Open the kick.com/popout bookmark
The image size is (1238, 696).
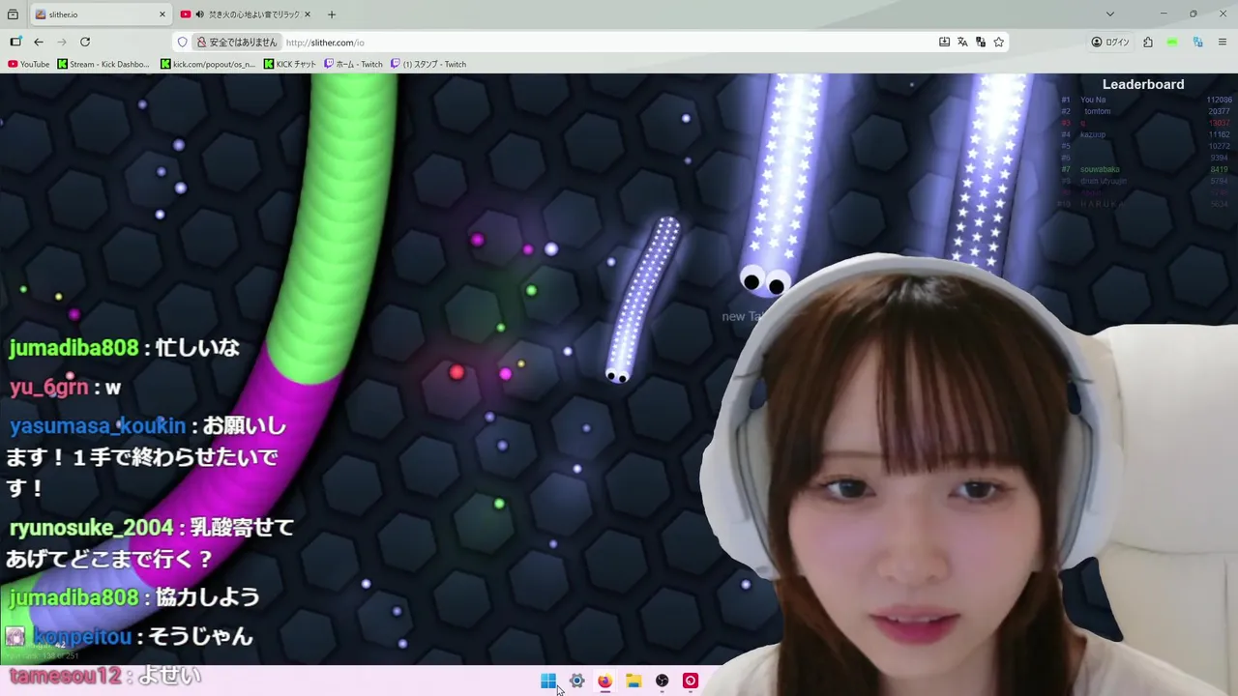[208, 64]
